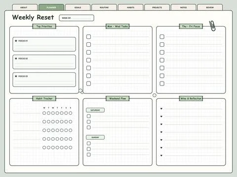Click the Sunday label button

click(95, 137)
